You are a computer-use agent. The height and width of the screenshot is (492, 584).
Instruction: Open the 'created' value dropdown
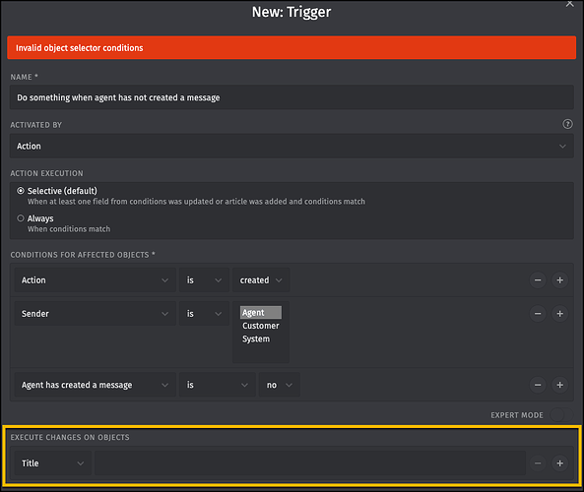(261, 279)
